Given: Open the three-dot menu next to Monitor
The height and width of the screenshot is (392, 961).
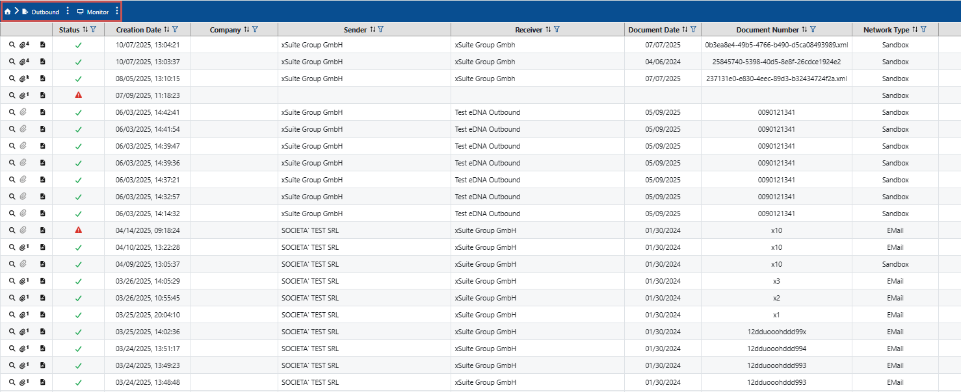Looking at the screenshot, I should pyautogui.click(x=116, y=12).
